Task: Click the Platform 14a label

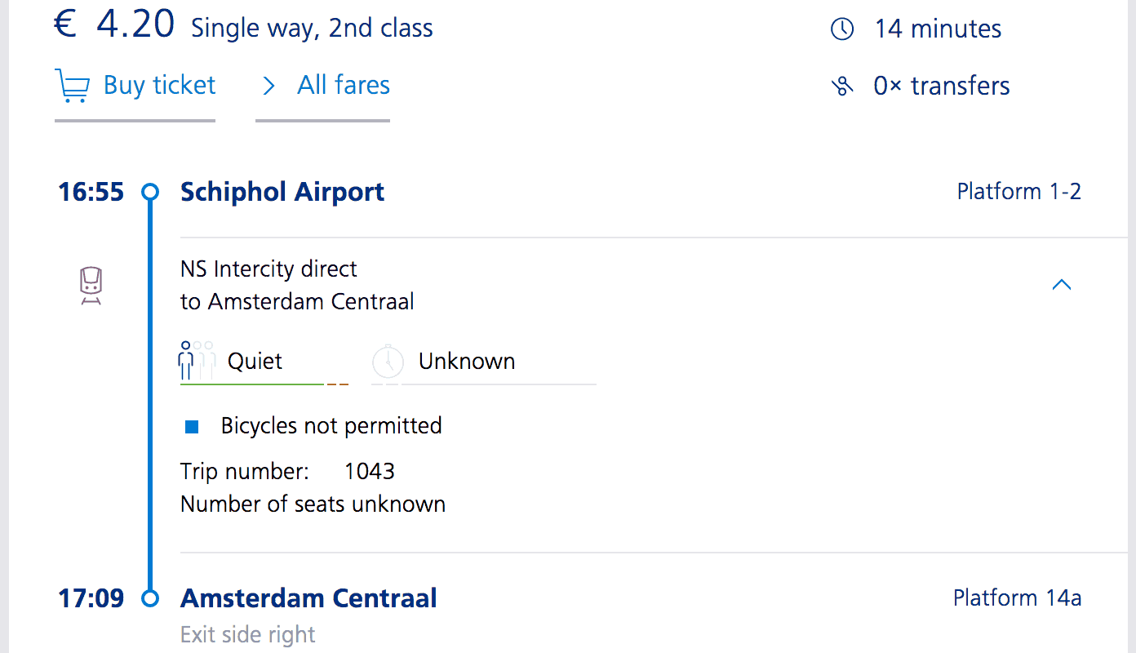Action: (1017, 598)
